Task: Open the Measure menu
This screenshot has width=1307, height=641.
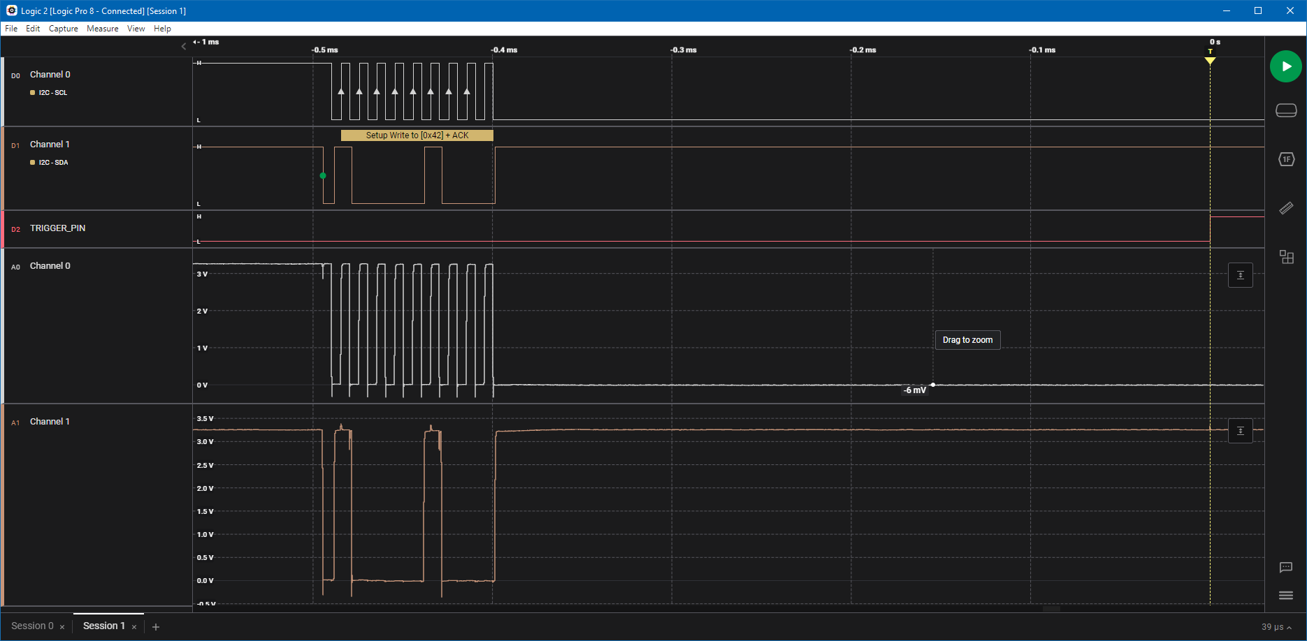Action: pyautogui.click(x=102, y=29)
